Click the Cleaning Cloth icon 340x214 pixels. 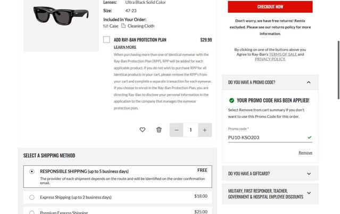[123, 25]
